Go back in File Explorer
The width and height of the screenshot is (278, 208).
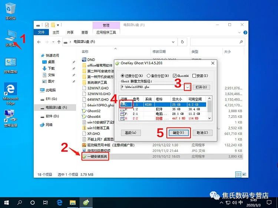[39, 42]
